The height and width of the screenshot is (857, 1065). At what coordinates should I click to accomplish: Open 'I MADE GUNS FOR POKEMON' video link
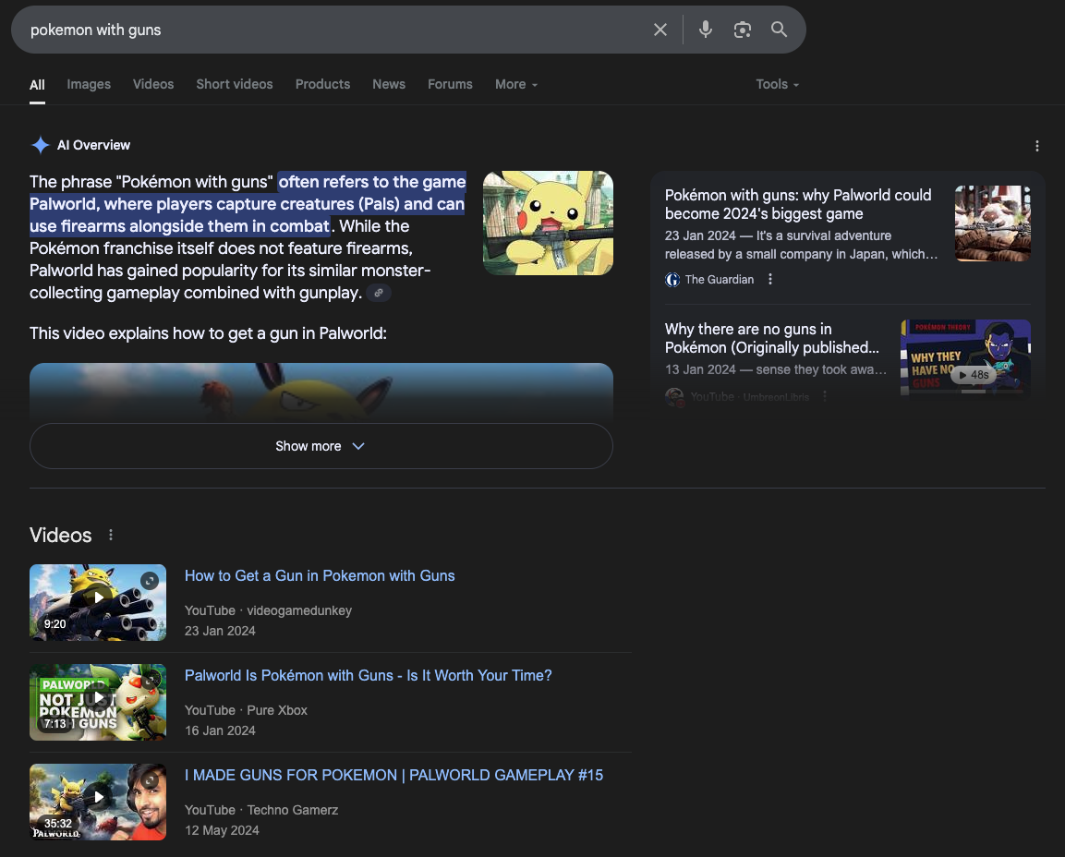(x=393, y=776)
